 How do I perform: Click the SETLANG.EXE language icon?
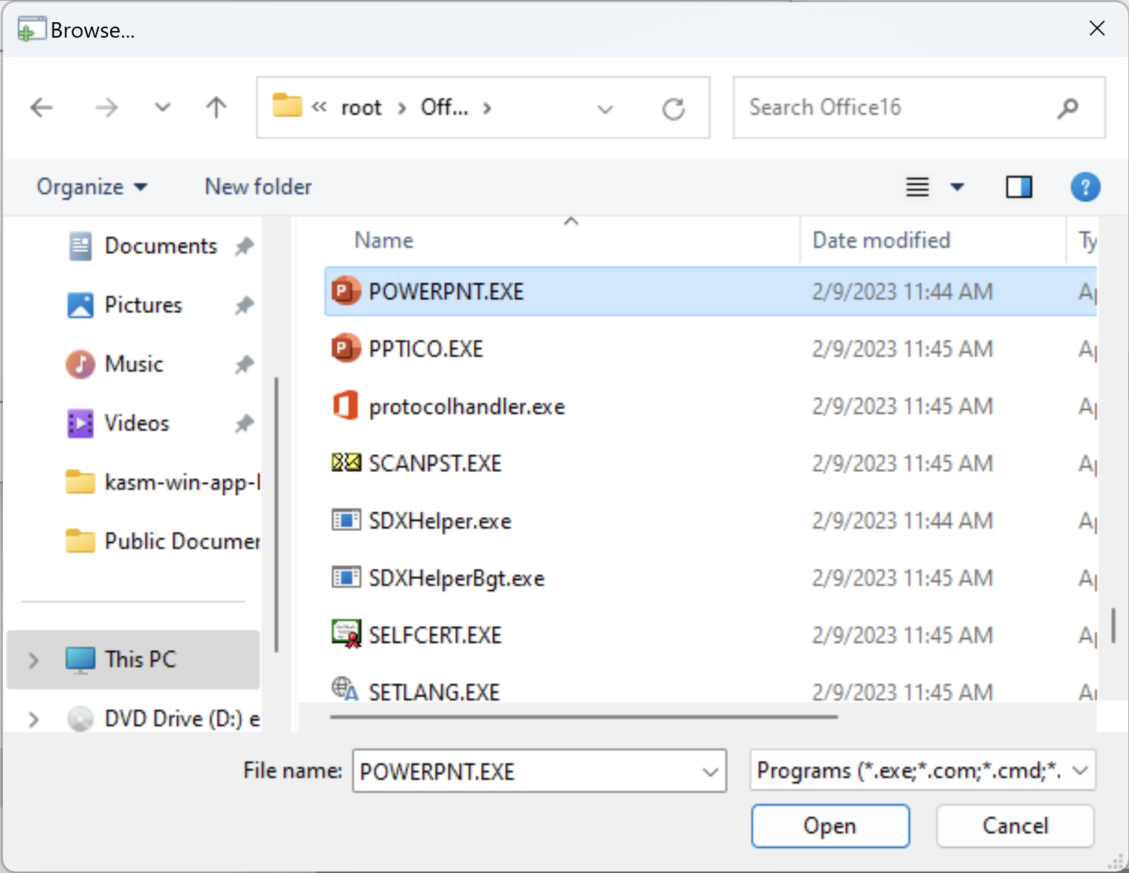click(x=344, y=691)
